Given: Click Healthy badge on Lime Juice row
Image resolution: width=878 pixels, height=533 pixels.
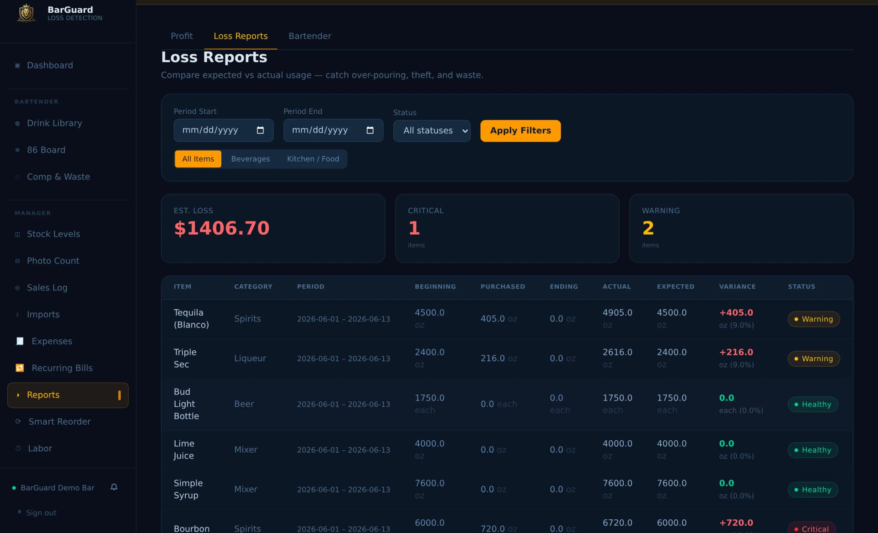Looking at the screenshot, I should coord(813,450).
